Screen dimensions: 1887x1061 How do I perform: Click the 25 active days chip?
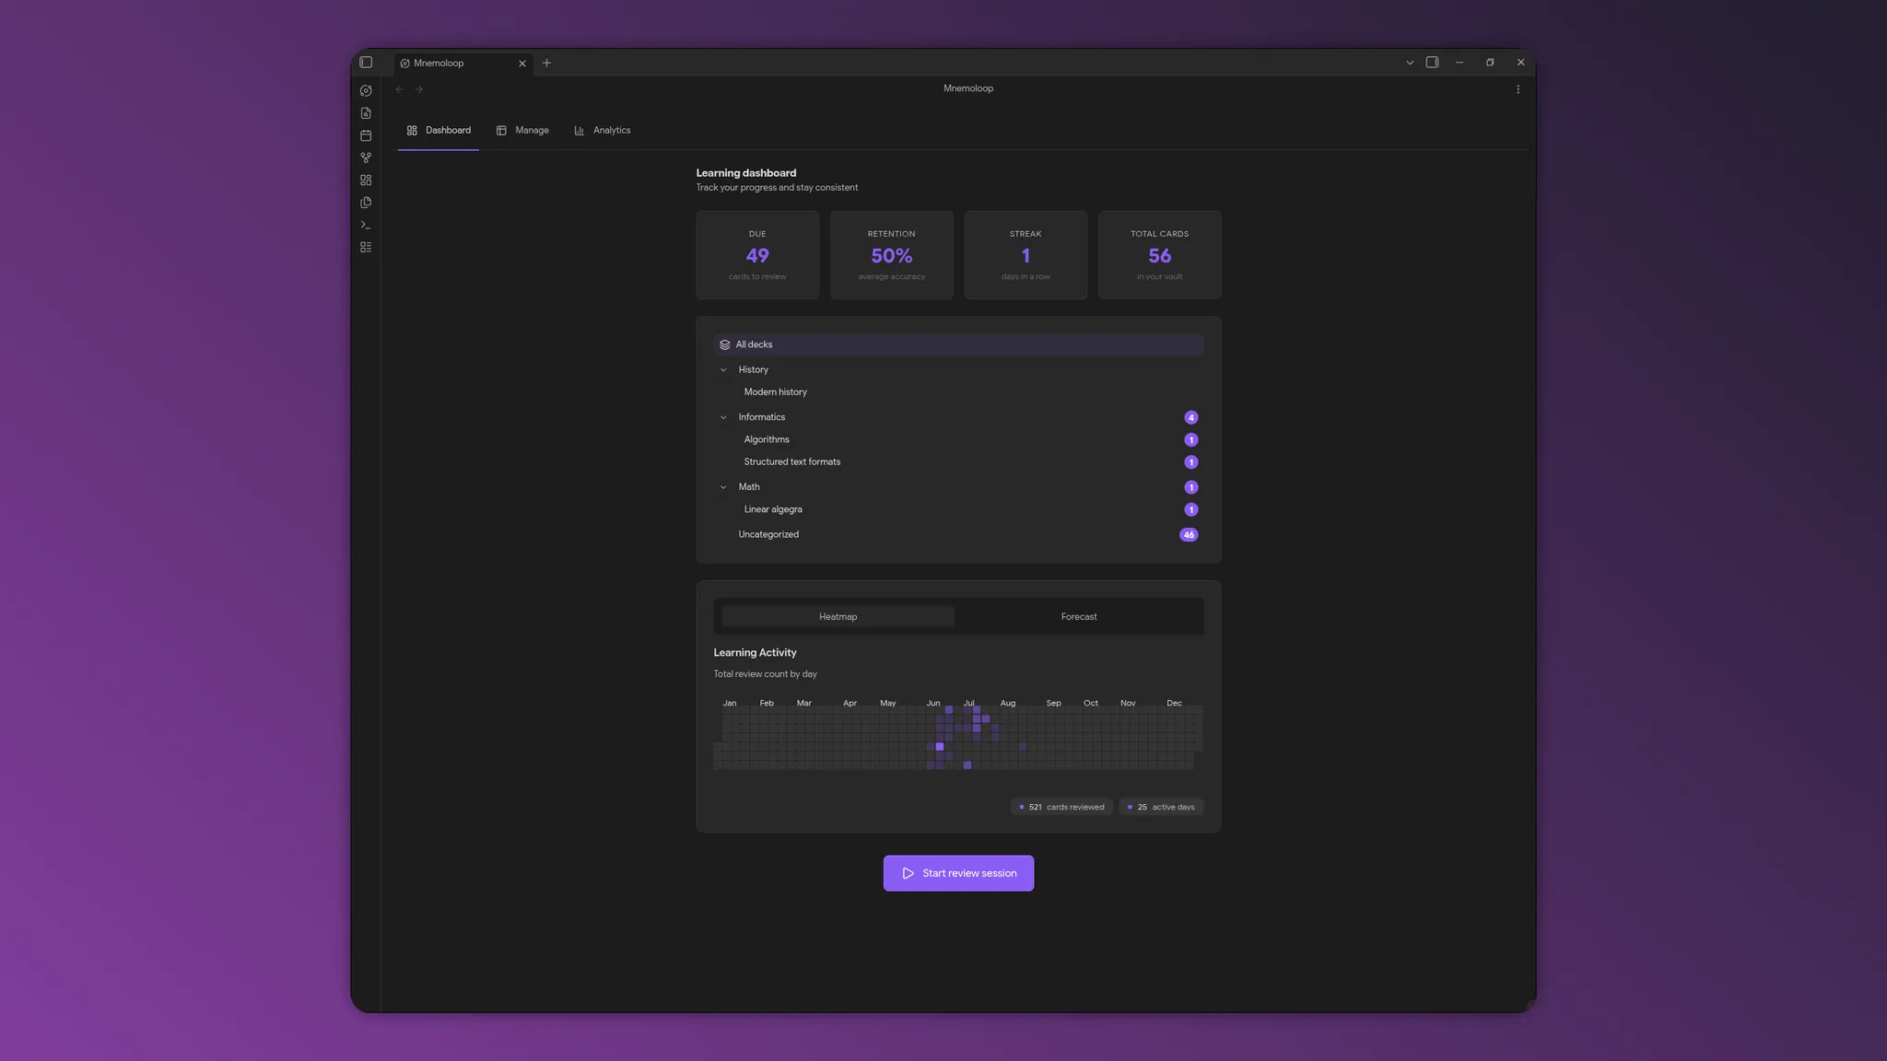pyautogui.click(x=1161, y=808)
